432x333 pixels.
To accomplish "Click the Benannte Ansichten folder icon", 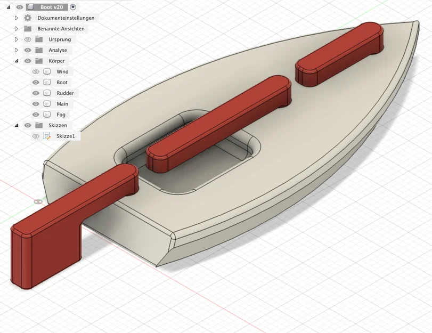I will 28,29.
